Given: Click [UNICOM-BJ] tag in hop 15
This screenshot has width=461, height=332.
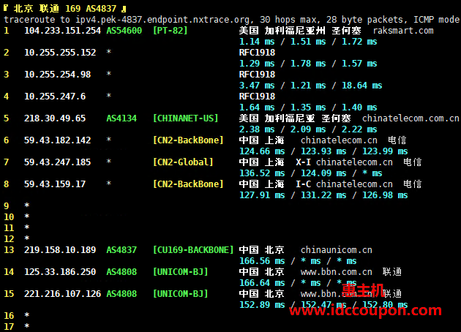Looking at the screenshot, I should 180,294.
